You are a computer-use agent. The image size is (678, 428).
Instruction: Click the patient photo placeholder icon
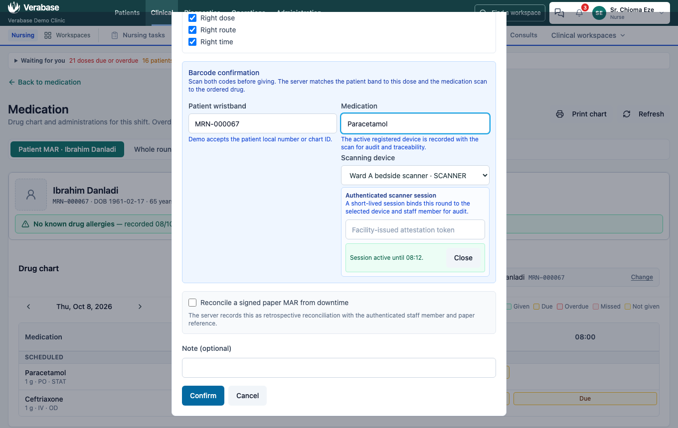[31, 195]
